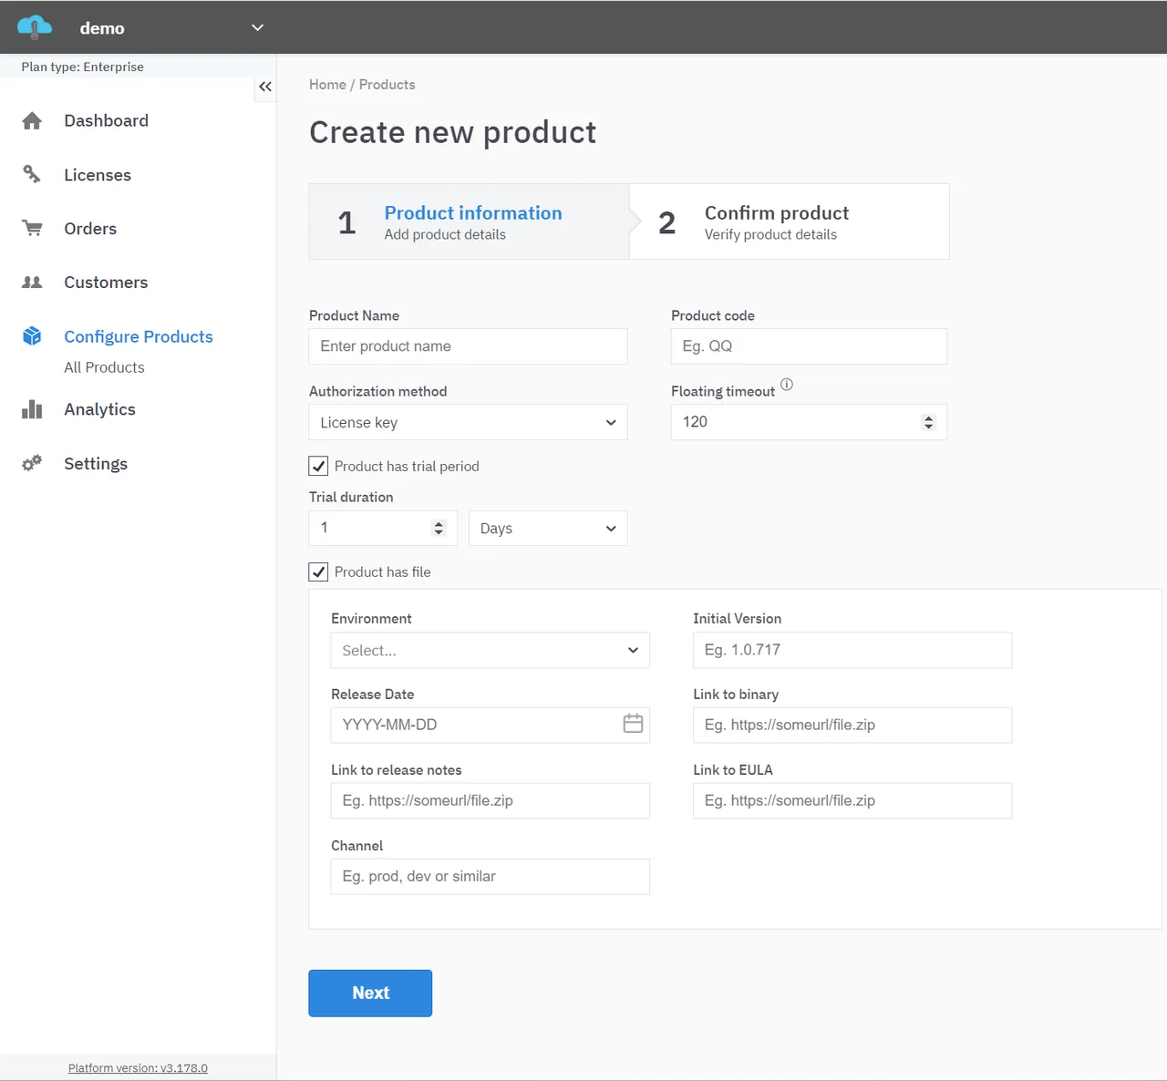This screenshot has width=1167, height=1081.
Task: Click the Settings gear icon
Action: tap(32, 463)
